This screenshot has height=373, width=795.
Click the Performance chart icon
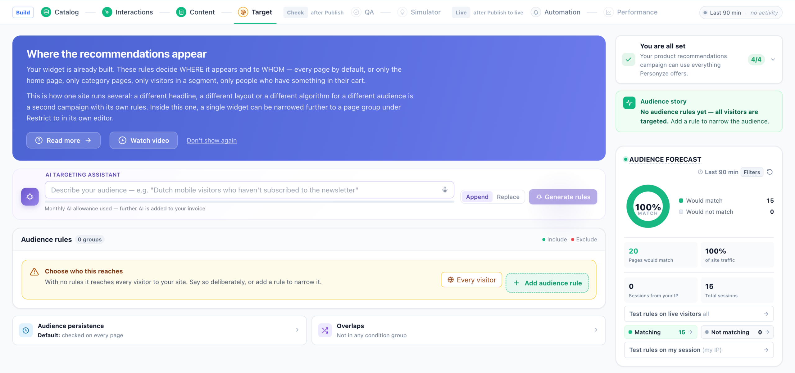(608, 12)
